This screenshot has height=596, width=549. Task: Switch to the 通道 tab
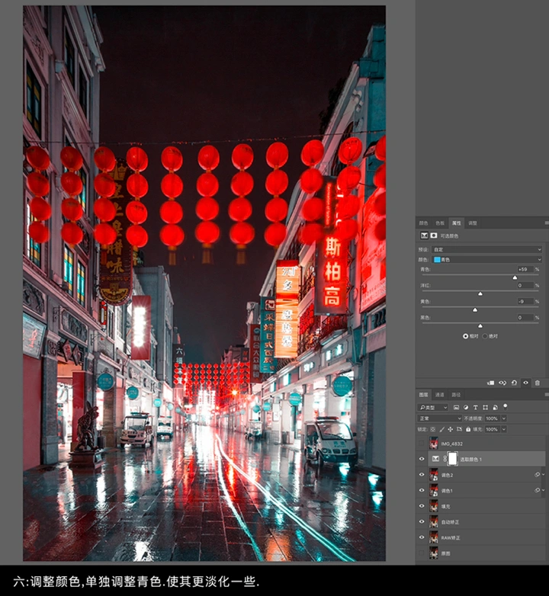point(439,395)
